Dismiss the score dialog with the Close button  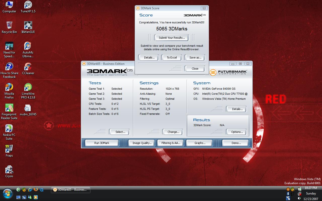pyautogui.click(x=195, y=69)
